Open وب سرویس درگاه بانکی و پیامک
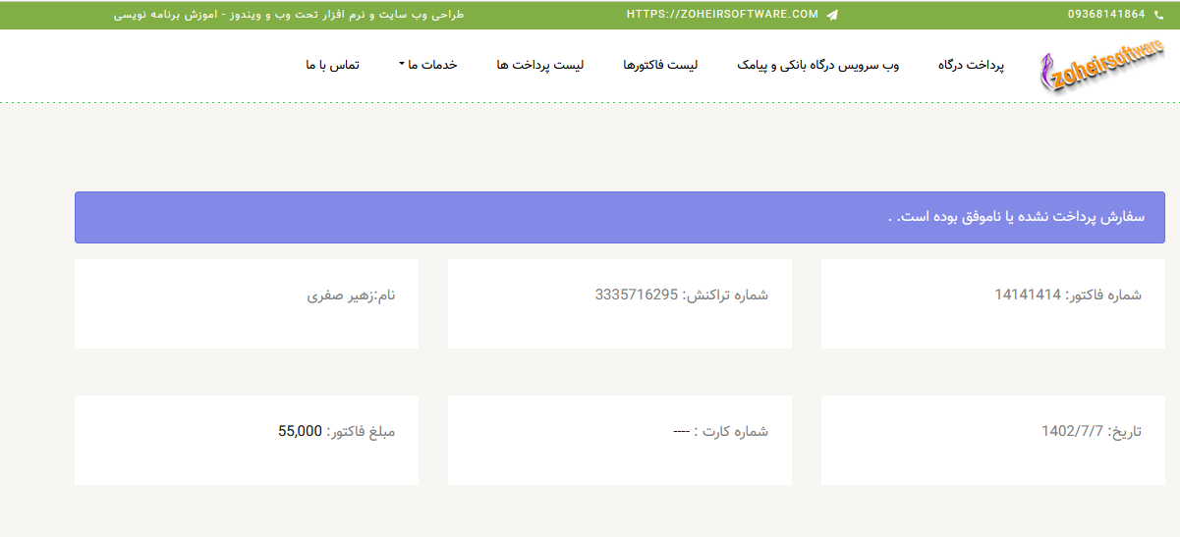This screenshot has width=1180, height=537. pos(818,65)
